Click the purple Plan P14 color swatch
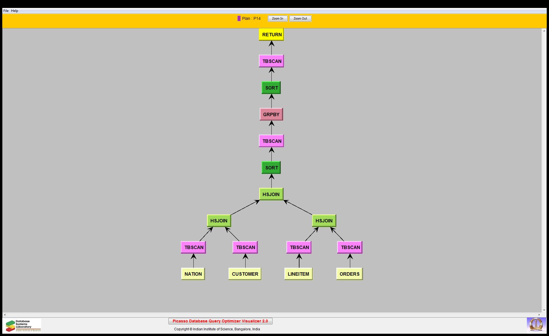The height and width of the screenshot is (336, 549). [239, 19]
